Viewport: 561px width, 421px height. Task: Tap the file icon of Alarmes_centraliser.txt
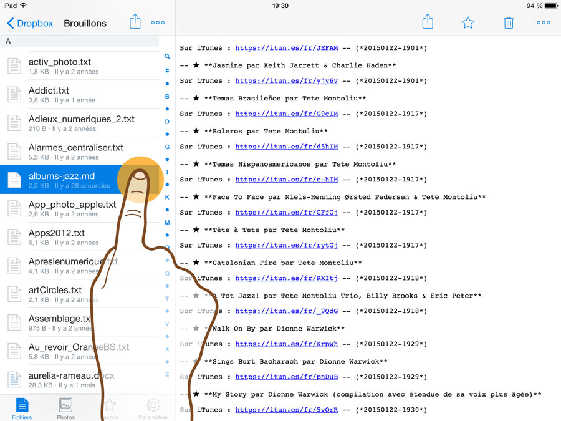click(14, 152)
